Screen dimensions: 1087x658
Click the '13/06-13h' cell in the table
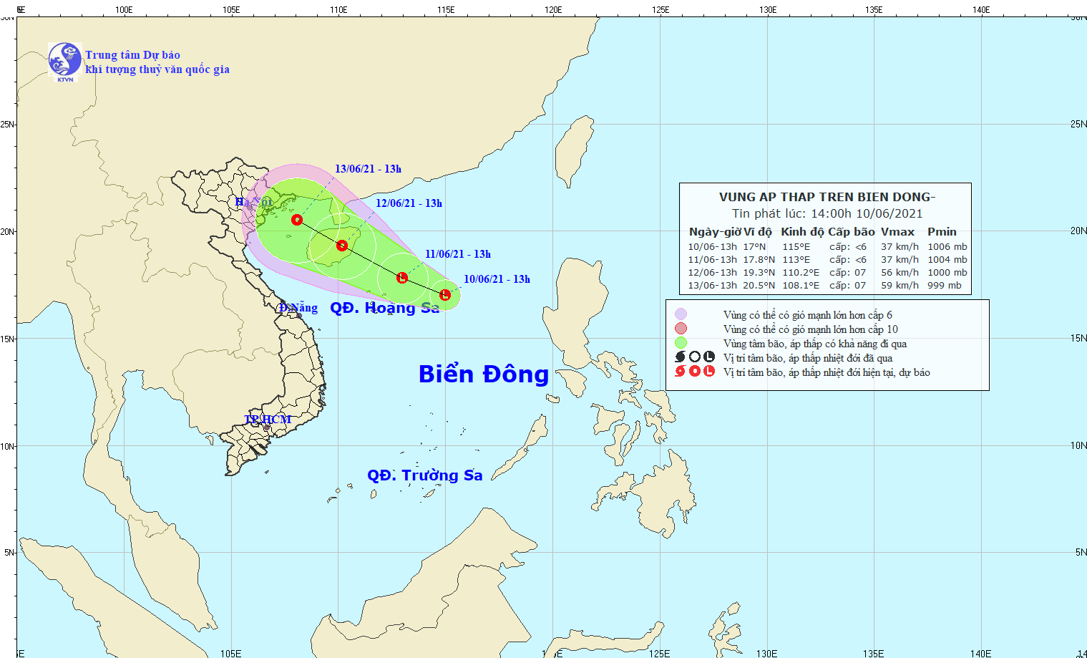(713, 286)
